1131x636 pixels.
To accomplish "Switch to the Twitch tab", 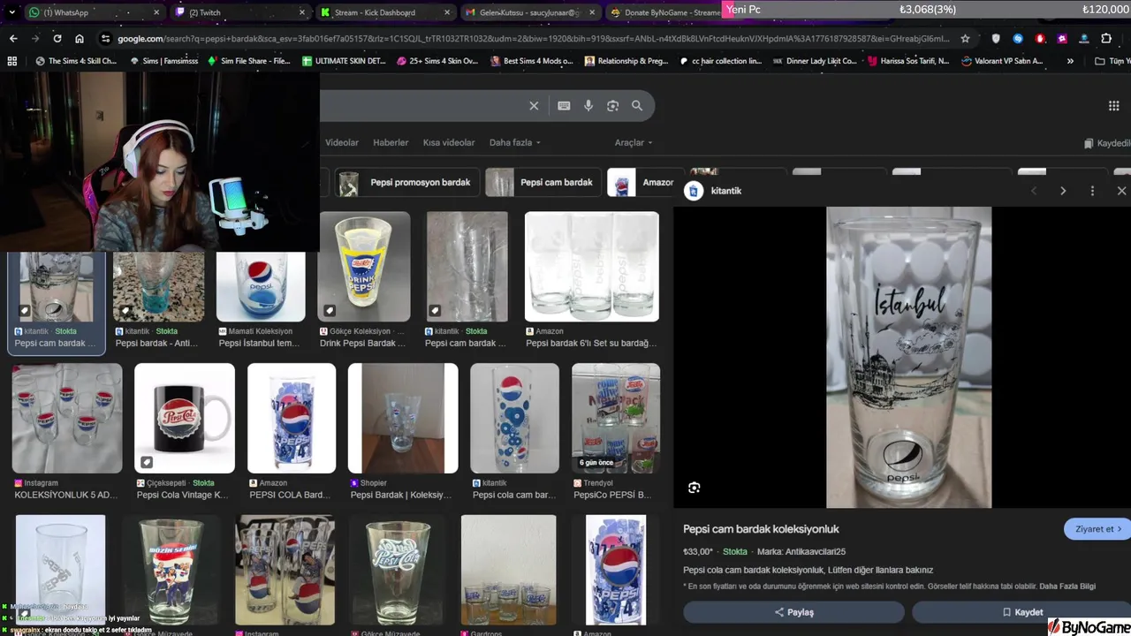I will tap(240, 12).
